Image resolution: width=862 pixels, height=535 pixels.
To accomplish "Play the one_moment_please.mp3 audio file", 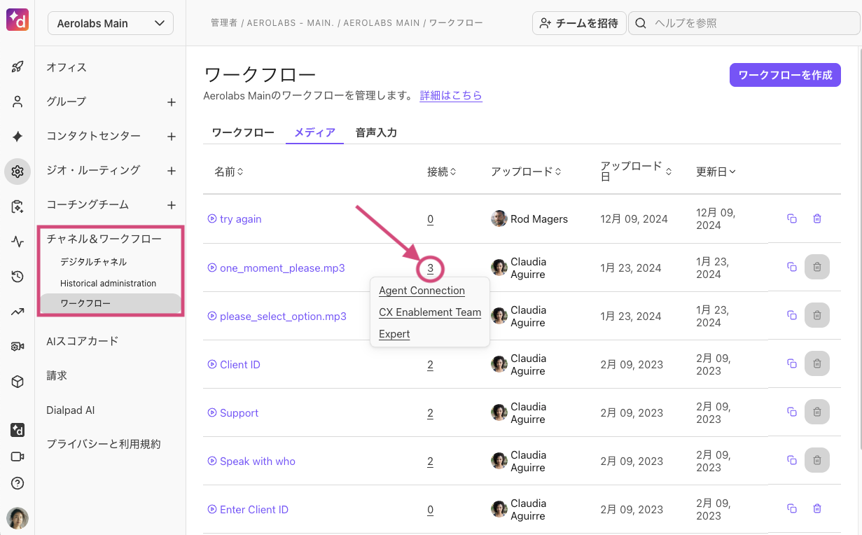I will [212, 267].
